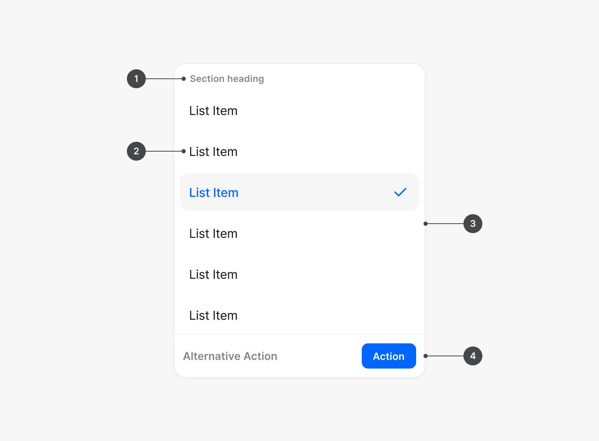
Task: Click the blue checkmark on the selected item
Action: pos(400,192)
